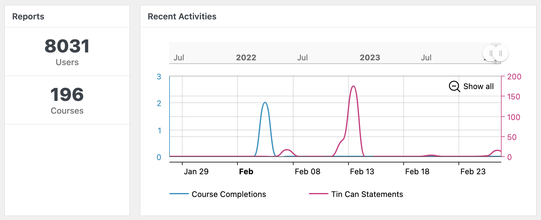Image resolution: width=541 pixels, height=220 pixels.
Task: Click 2023 in the timeline scrollbar
Action: pos(370,58)
